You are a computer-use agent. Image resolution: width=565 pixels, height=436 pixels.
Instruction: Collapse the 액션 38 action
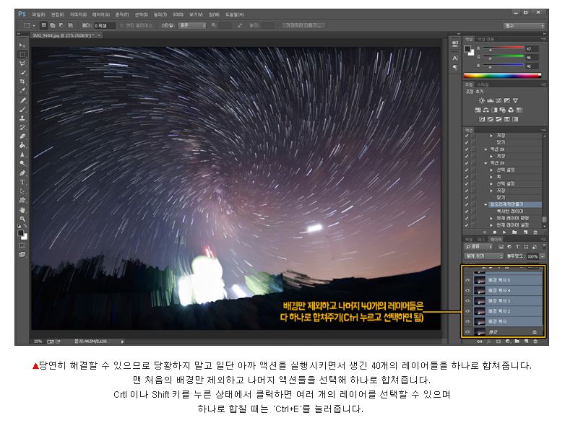coord(486,149)
